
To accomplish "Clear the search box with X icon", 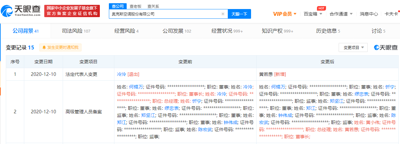I will click(223, 14).
